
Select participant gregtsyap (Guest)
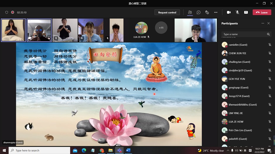tap(246, 87)
